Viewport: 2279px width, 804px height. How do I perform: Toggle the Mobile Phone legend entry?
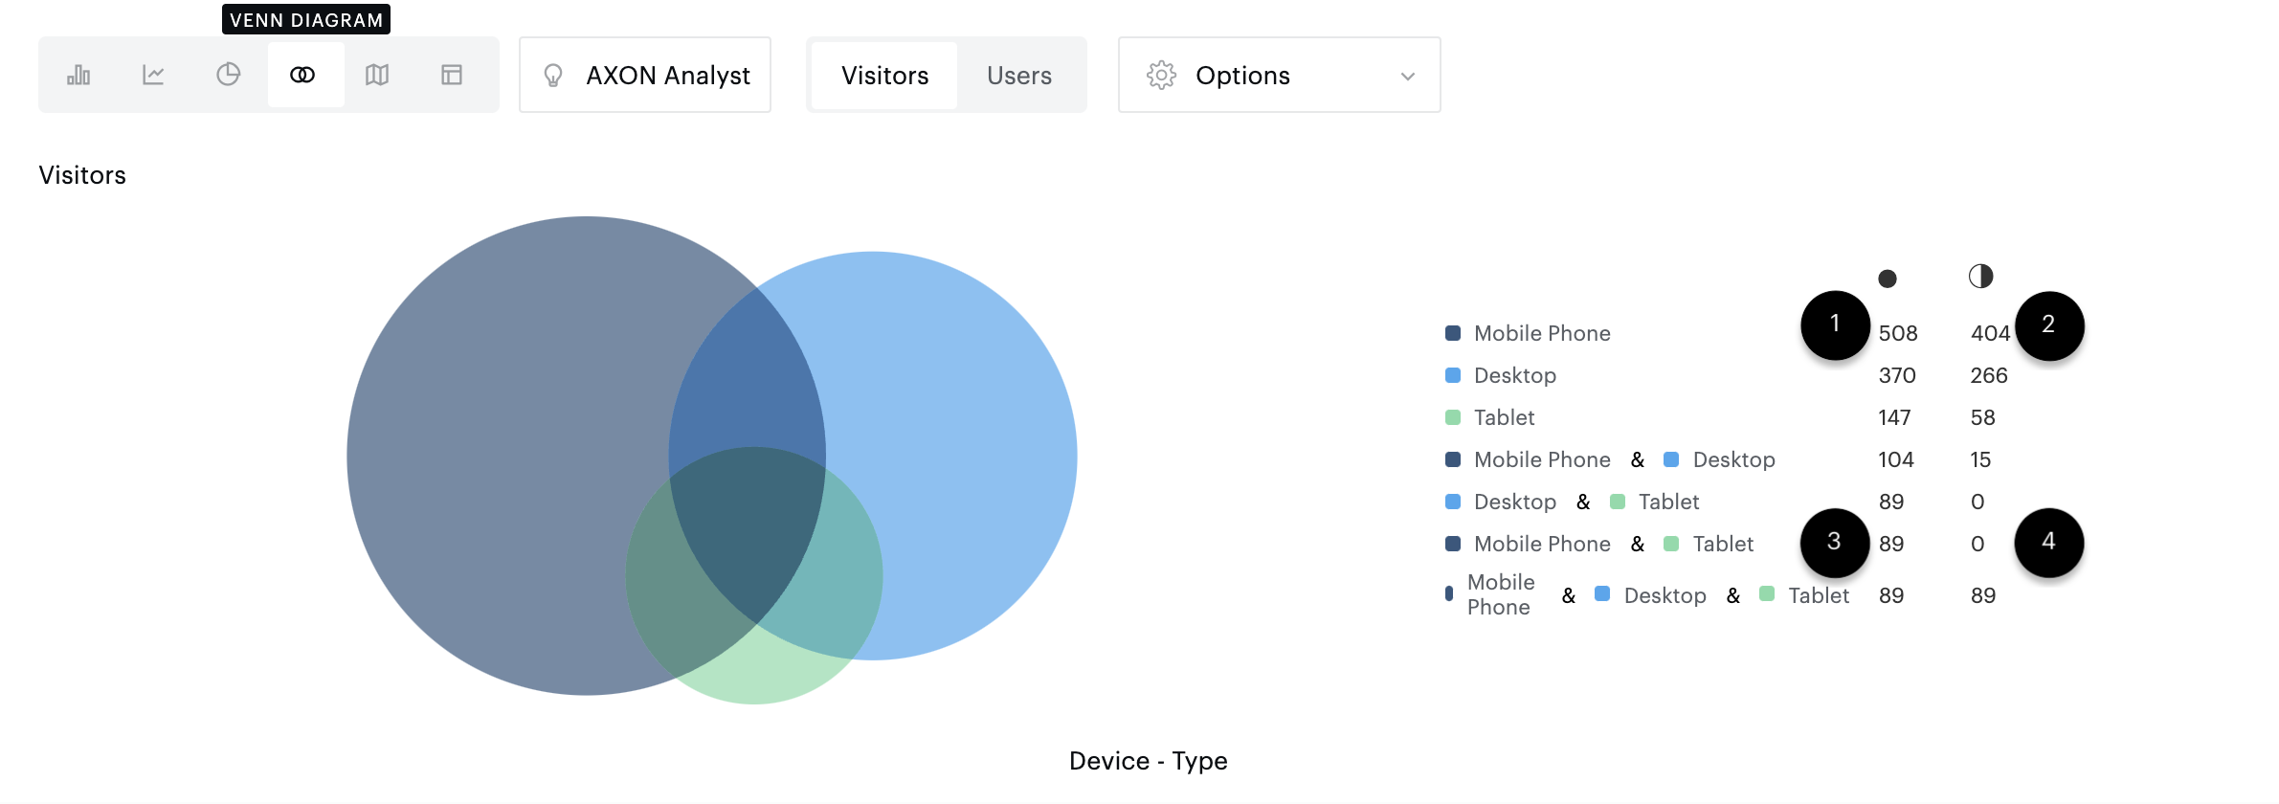coord(1541,333)
